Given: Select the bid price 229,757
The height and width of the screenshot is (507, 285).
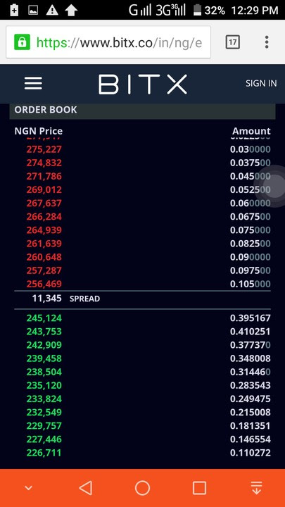Looking at the screenshot, I should [x=44, y=426].
